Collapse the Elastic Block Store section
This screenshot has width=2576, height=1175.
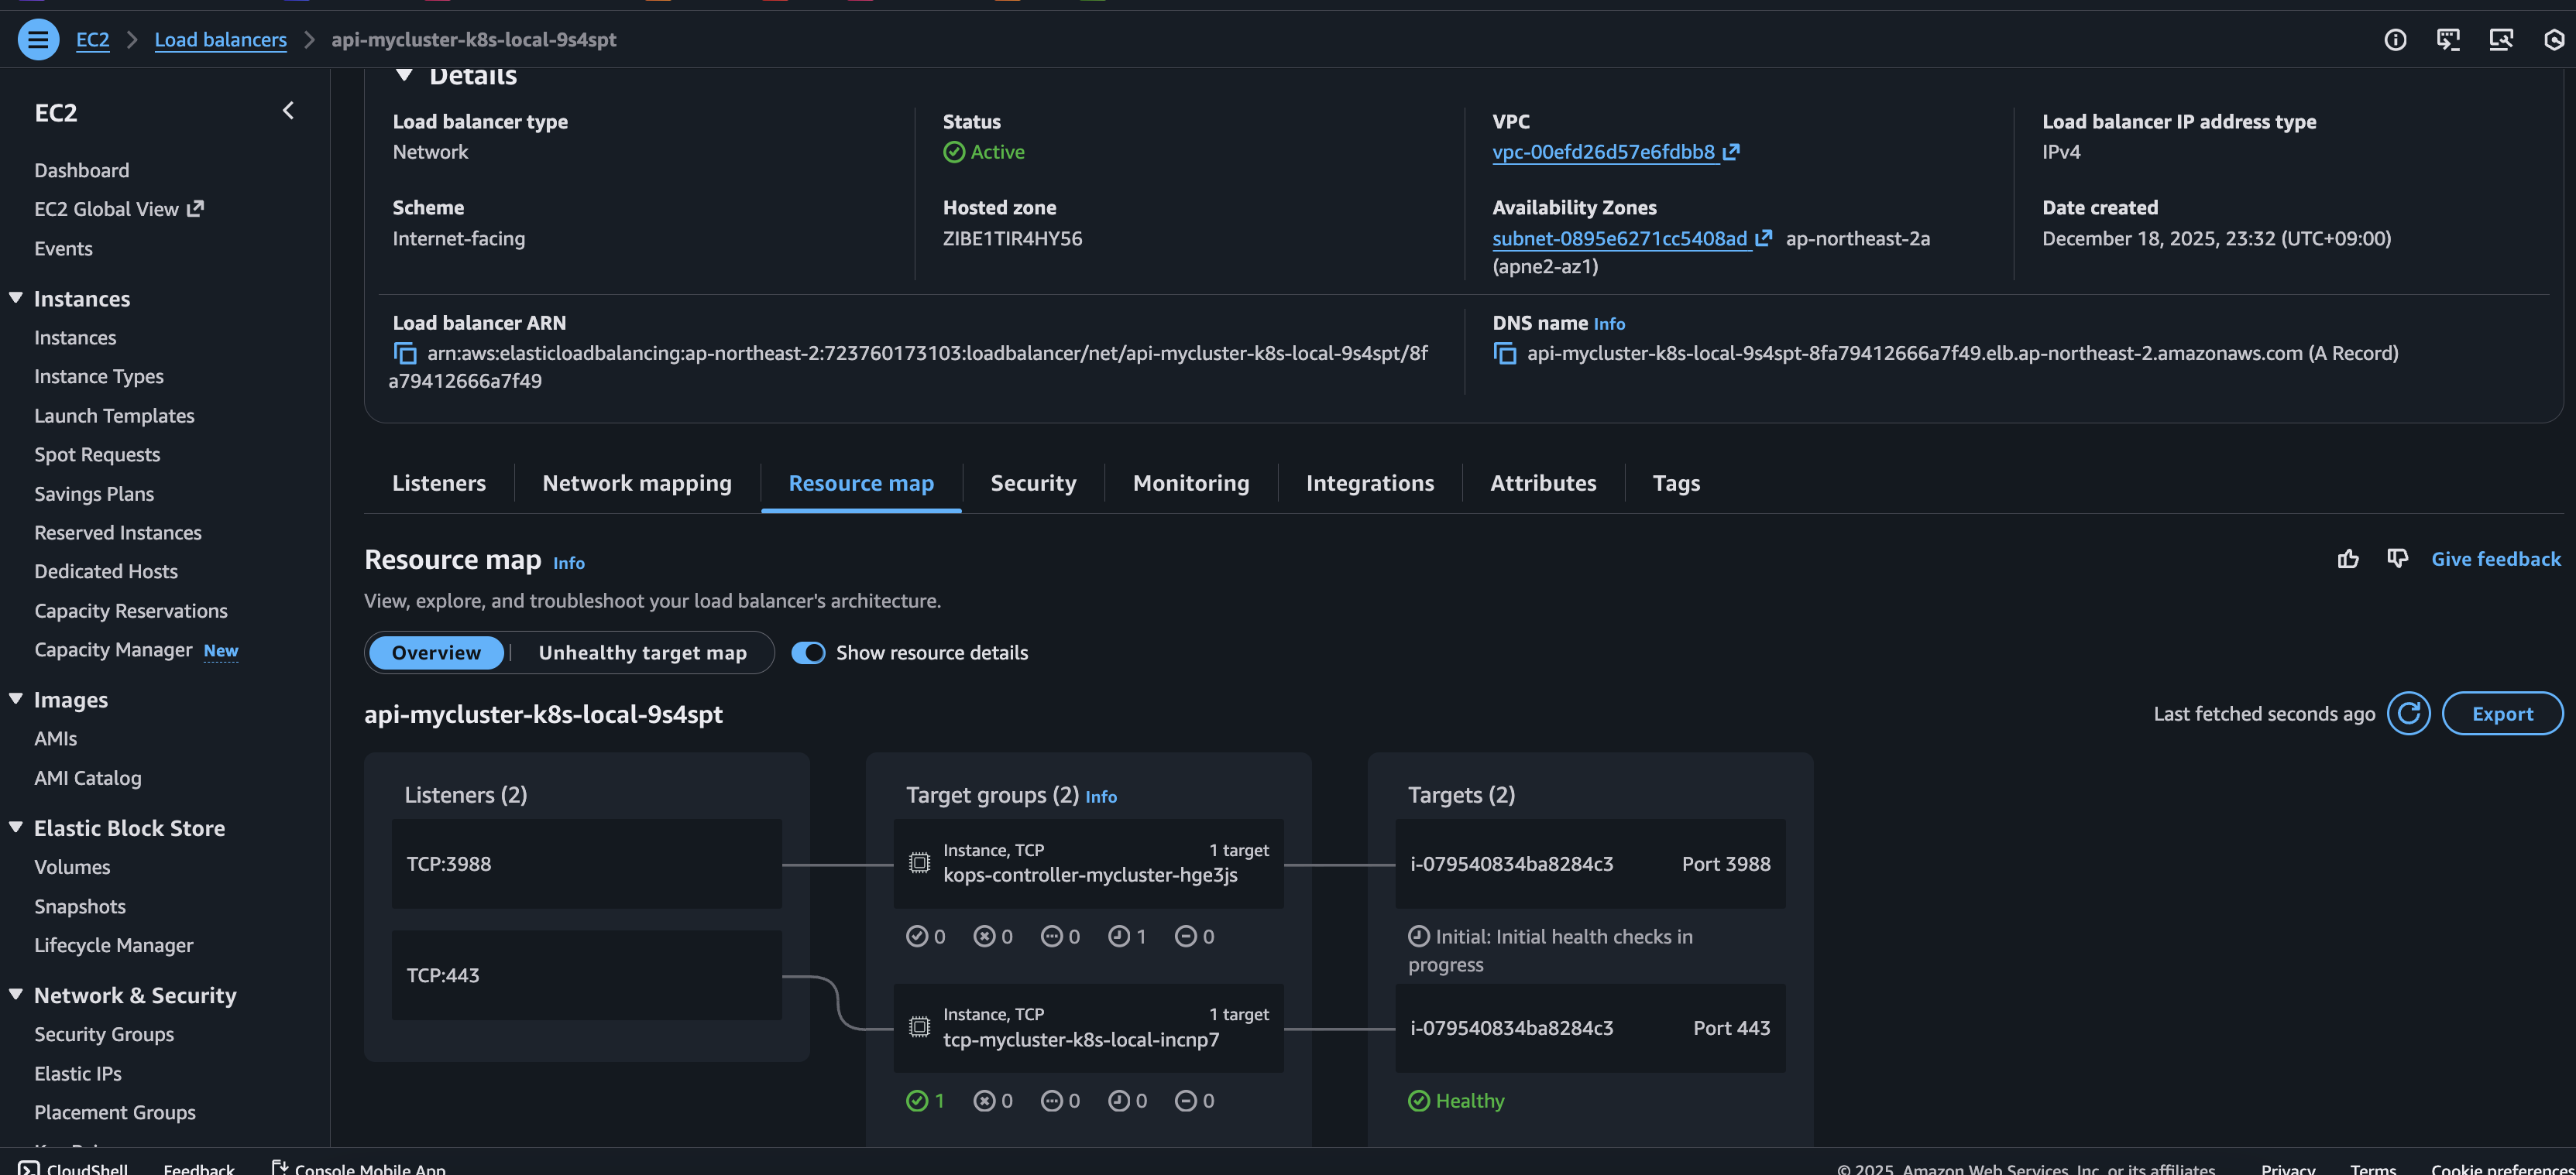pos(16,827)
